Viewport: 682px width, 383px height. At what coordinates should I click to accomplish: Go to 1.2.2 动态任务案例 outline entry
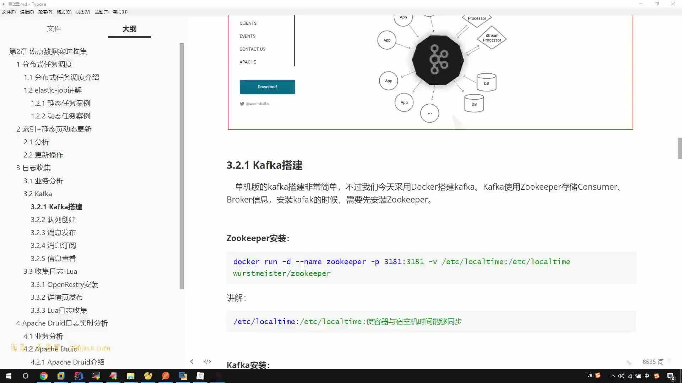coord(60,116)
